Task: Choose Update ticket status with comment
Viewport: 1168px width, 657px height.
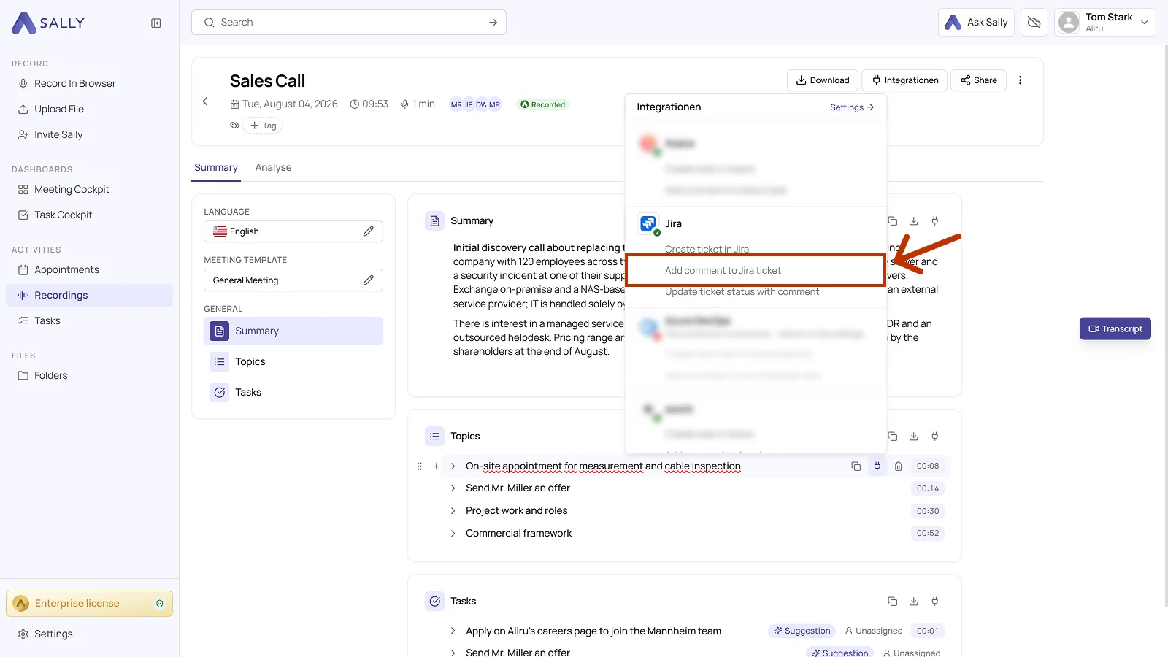Action: 742,292
